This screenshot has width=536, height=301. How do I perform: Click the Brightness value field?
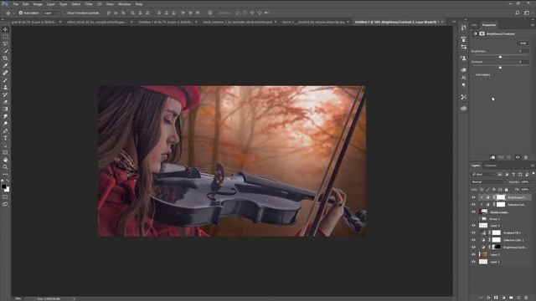(523, 51)
